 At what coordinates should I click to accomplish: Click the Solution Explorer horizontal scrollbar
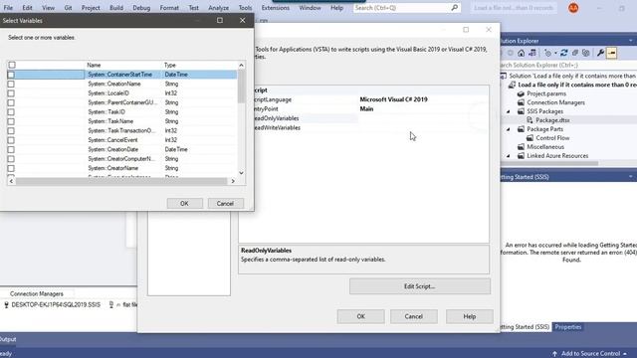point(549,163)
